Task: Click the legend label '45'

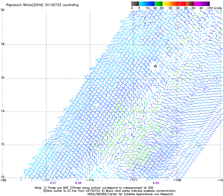Action: pyautogui.click(x=201, y=8)
